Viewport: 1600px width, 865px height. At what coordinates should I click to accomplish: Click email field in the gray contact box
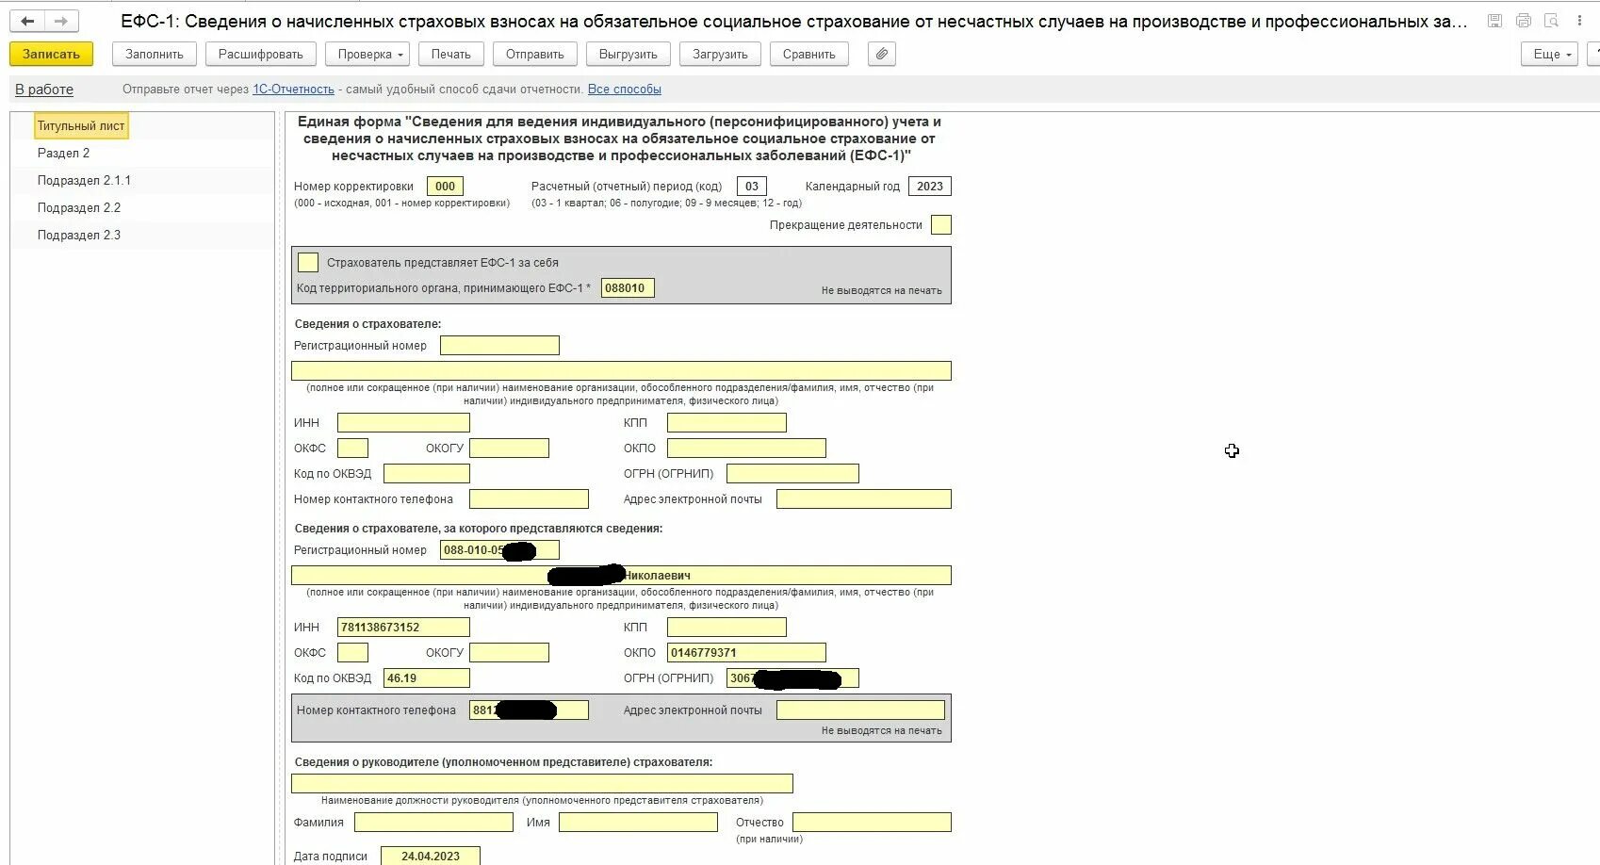[x=860, y=710]
